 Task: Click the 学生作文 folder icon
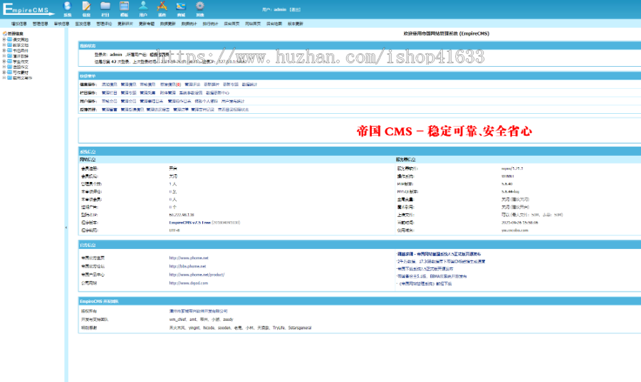coord(9,61)
